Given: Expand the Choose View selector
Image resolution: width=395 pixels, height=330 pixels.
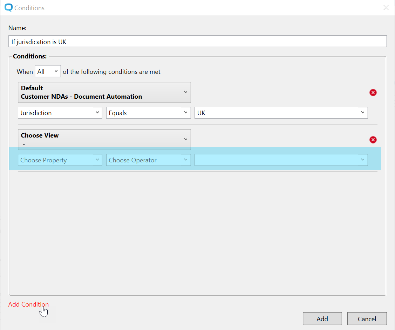Looking at the screenshot, I should [x=104, y=139].
